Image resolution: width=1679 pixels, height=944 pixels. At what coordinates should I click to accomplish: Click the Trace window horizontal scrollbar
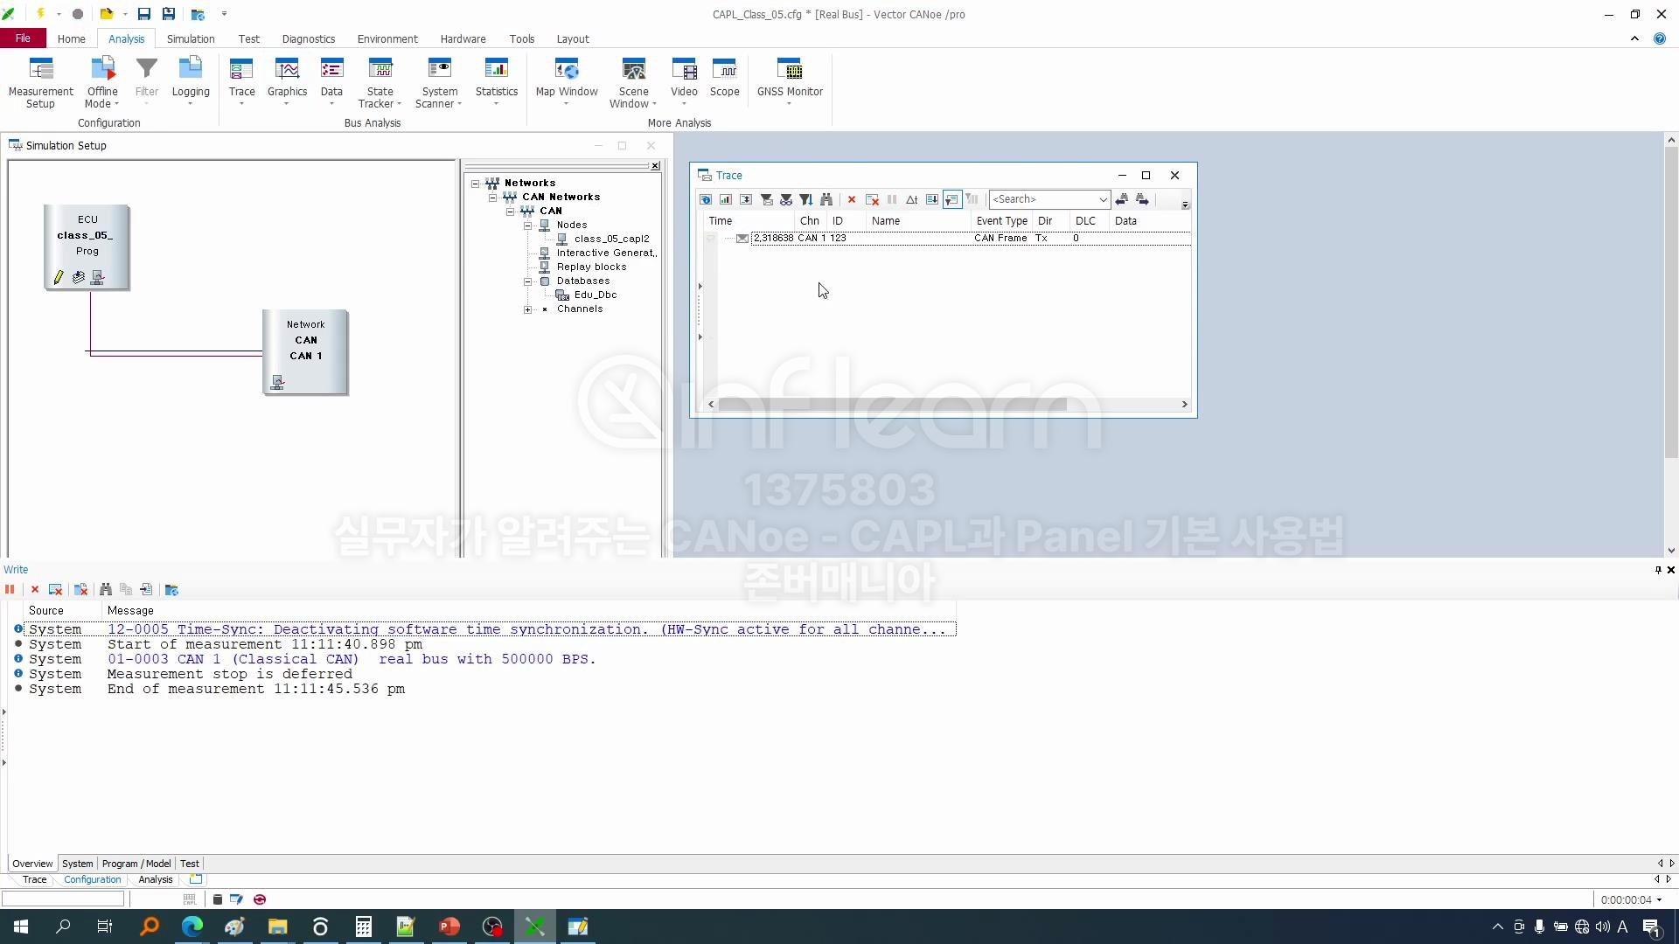[x=892, y=404]
